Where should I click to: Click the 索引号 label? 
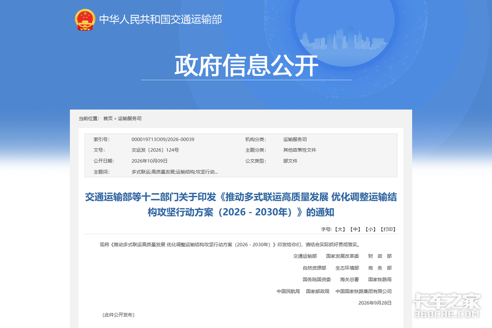pyautogui.click(x=101, y=139)
